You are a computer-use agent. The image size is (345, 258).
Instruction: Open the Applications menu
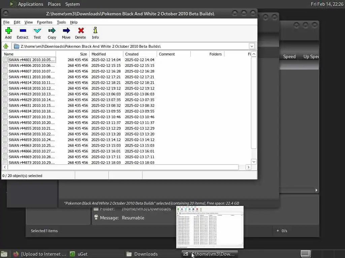click(x=31, y=4)
